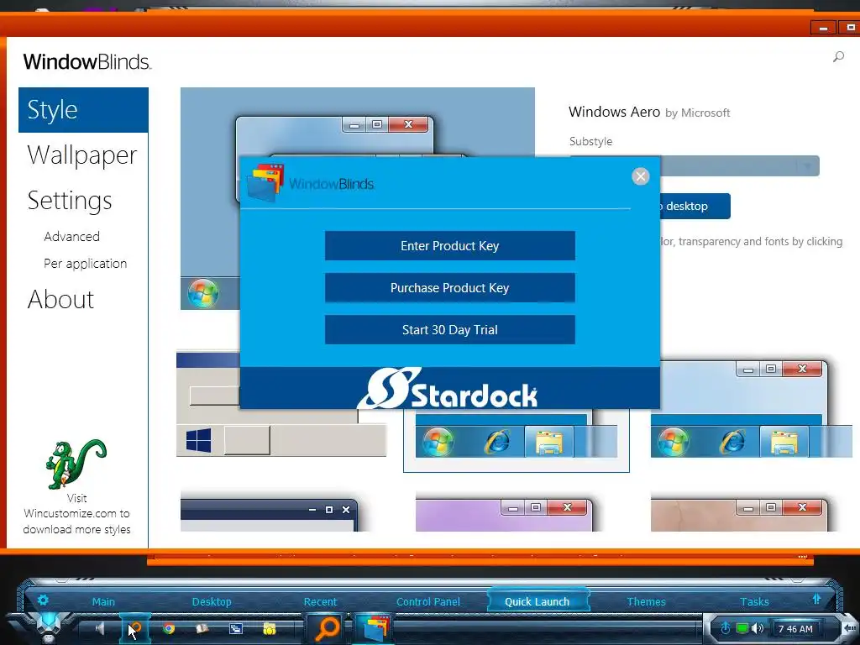Viewport: 860px width, 645px height.
Task: Select the beige textured style thumbnail
Action: 739,515
